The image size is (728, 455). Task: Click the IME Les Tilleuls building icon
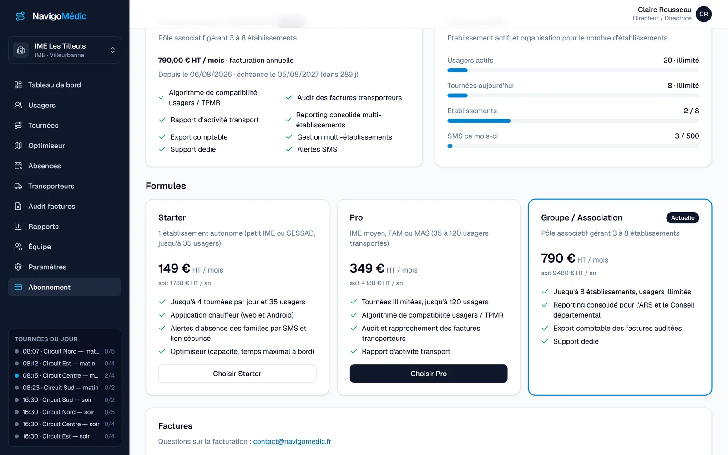tap(20, 50)
